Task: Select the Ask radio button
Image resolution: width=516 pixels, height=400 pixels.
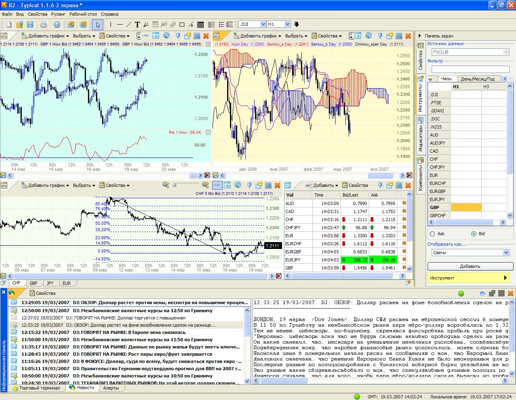Action: coord(432,234)
